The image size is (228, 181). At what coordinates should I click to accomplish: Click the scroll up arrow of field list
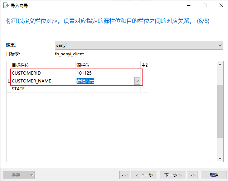pos(220,65)
